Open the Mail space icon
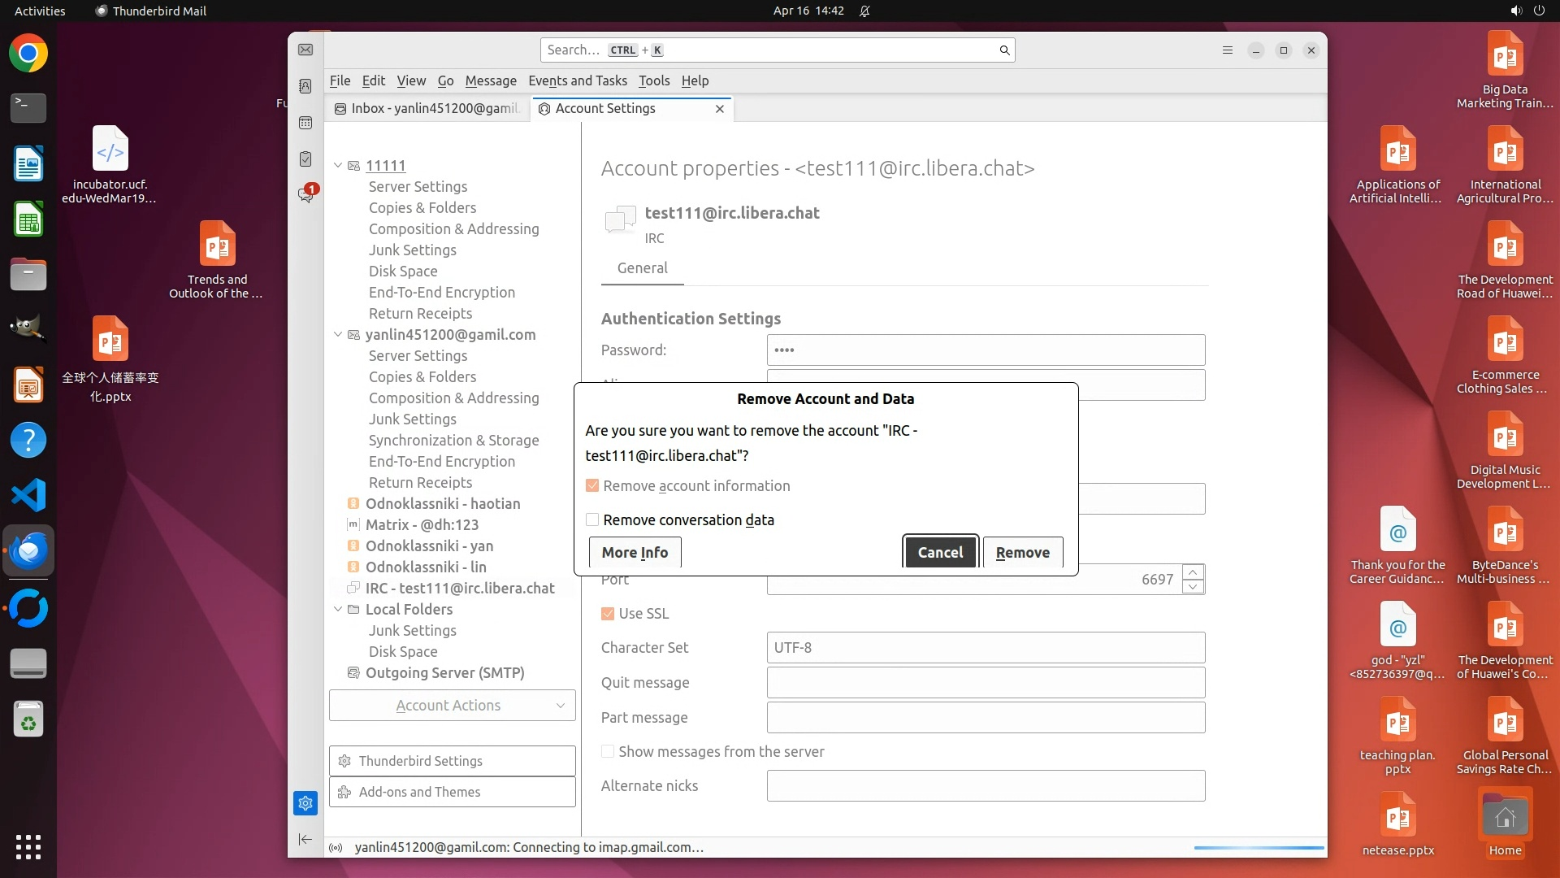The image size is (1560, 878). pyautogui.click(x=305, y=50)
